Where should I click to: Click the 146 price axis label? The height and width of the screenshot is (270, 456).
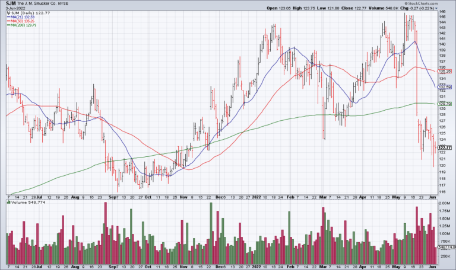(x=443, y=12)
